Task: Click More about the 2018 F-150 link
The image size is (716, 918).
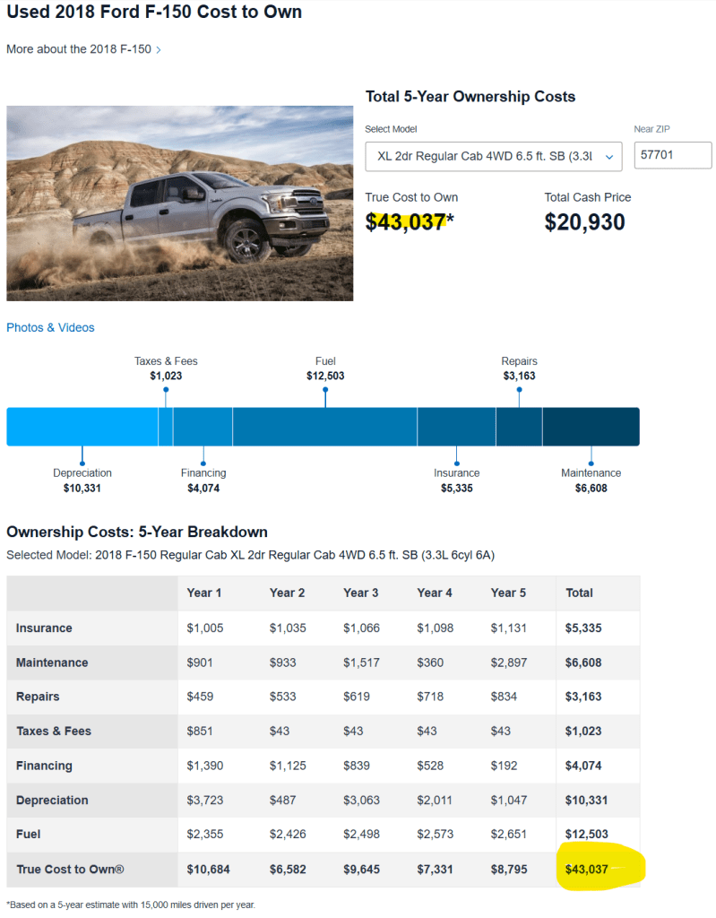Action: point(79,49)
